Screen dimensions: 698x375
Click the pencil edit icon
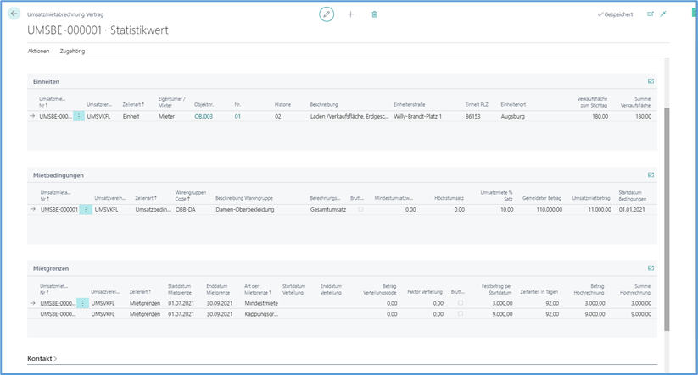[x=327, y=14]
